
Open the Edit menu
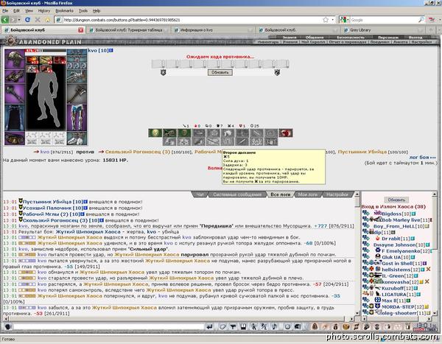[x=16, y=11]
